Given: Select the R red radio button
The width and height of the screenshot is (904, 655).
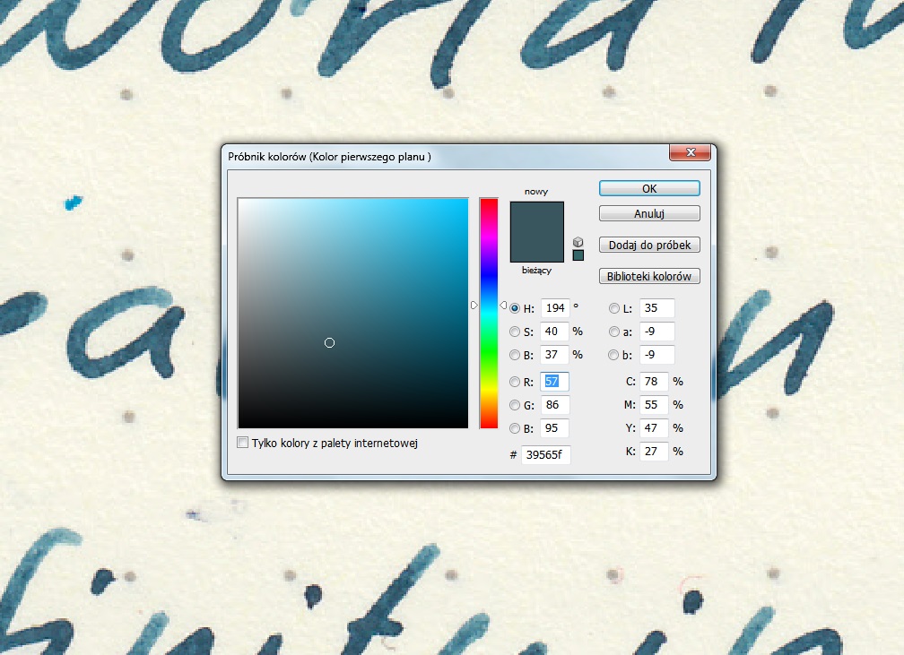Looking at the screenshot, I should (x=515, y=382).
